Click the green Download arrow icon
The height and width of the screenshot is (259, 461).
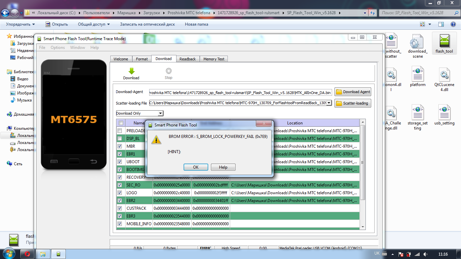pyautogui.click(x=132, y=71)
